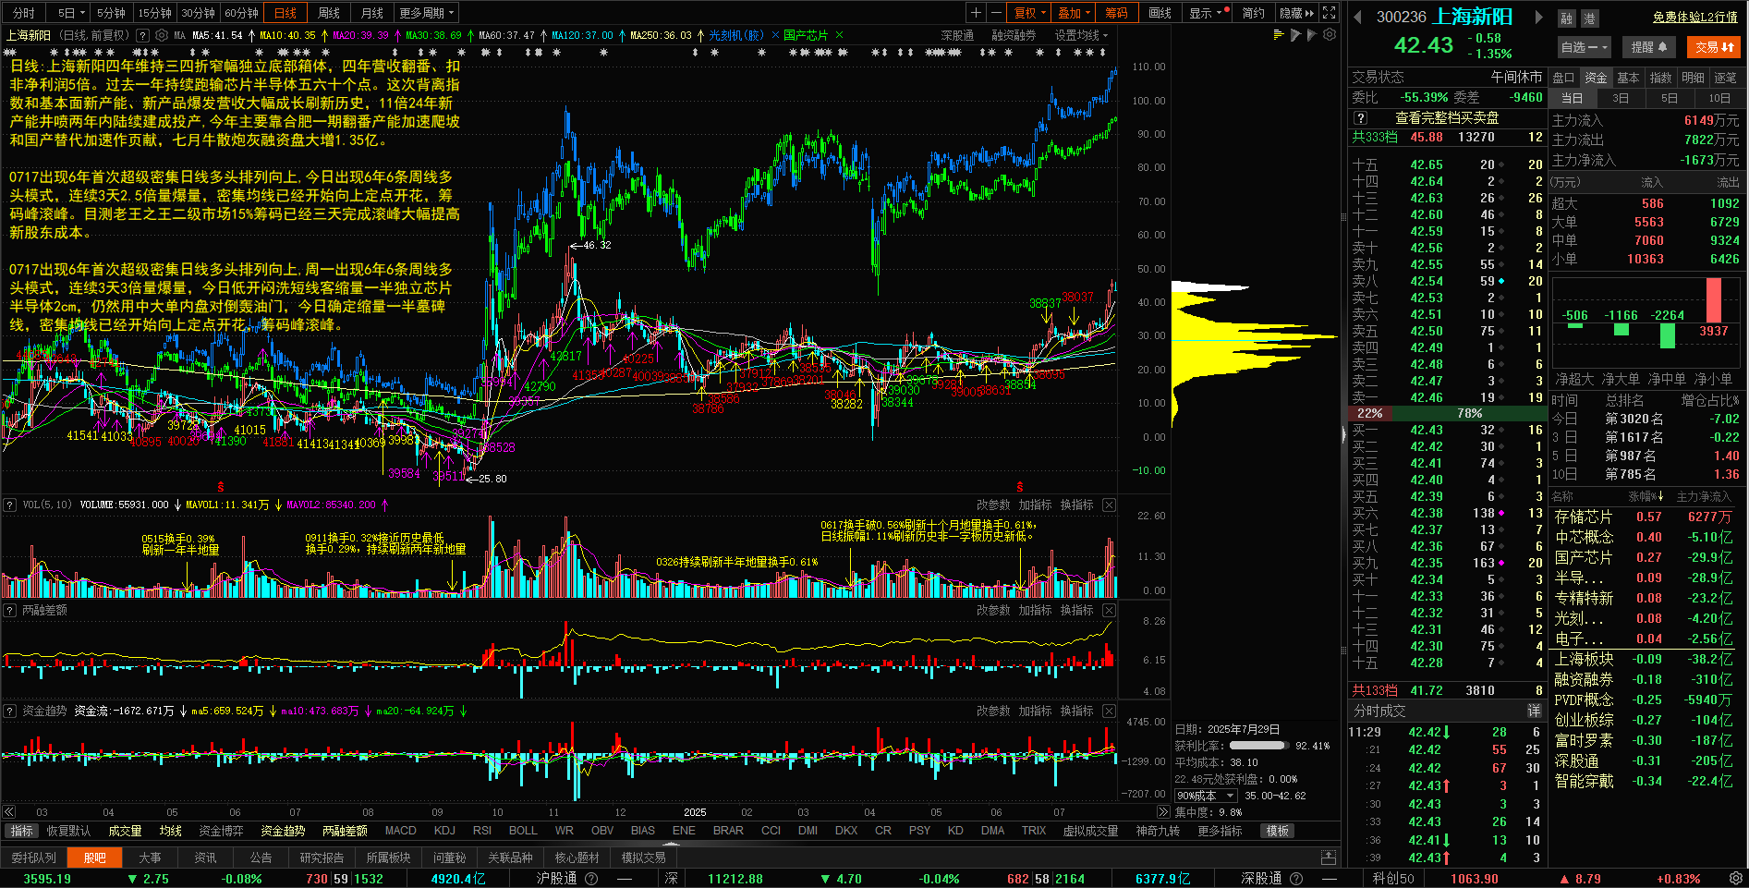Switch to 周线 weekly chart tab

tap(329, 13)
